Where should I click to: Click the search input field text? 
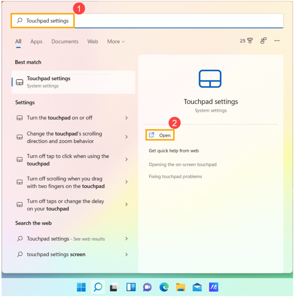pyautogui.click(x=47, y=21)
